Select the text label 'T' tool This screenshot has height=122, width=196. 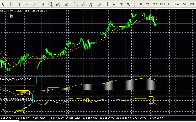click(x=121, y=4)
